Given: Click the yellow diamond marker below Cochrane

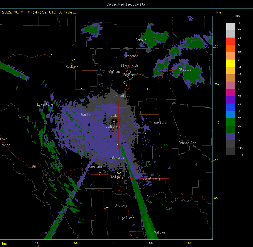Looking at the screenshot, I should coord(100,173).
